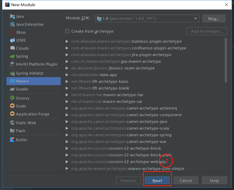Image resolution: width=234 pixels, height=190 pixels.
Task: Select cocoon-22-archetype-block-plain entry
Action: coord(121,155)
